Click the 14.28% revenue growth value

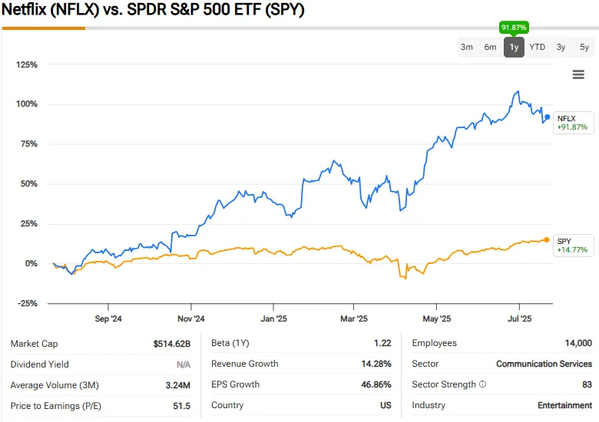376,364
